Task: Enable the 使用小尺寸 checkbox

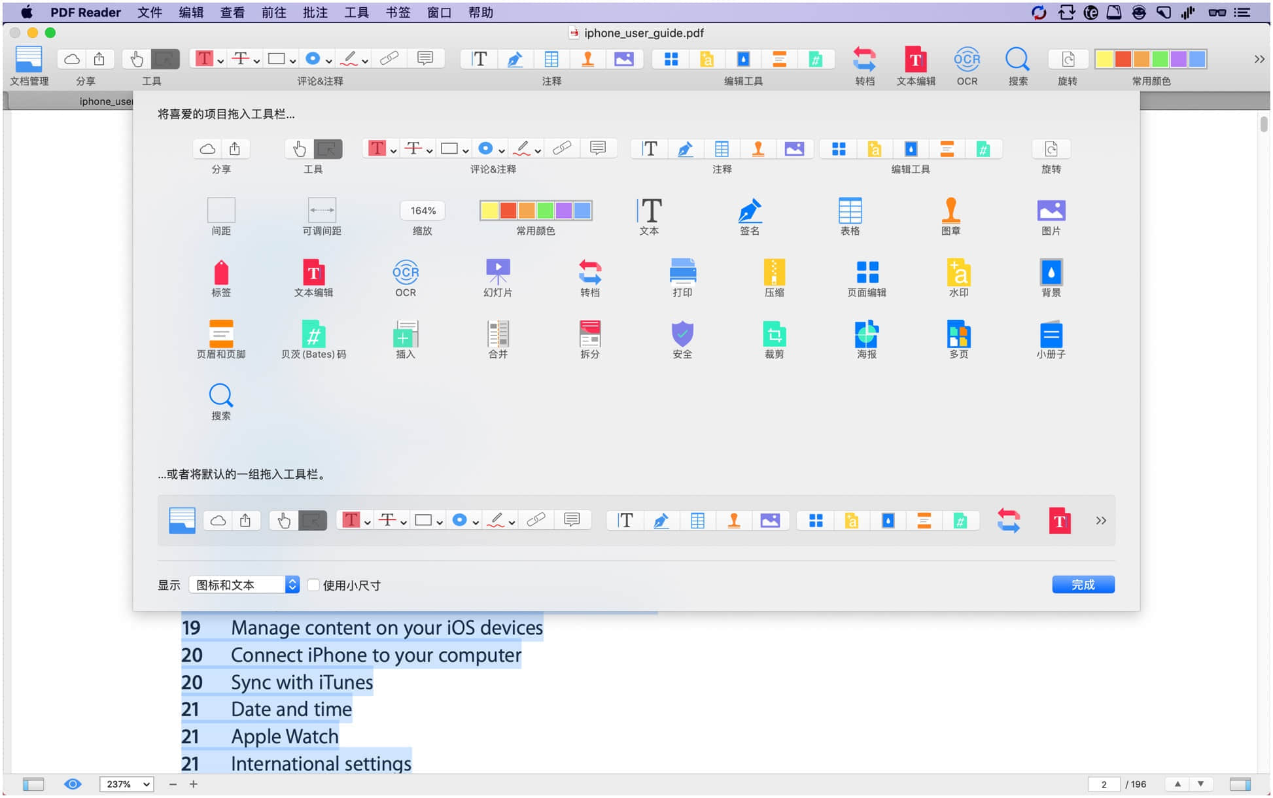Action: point(313,585)
